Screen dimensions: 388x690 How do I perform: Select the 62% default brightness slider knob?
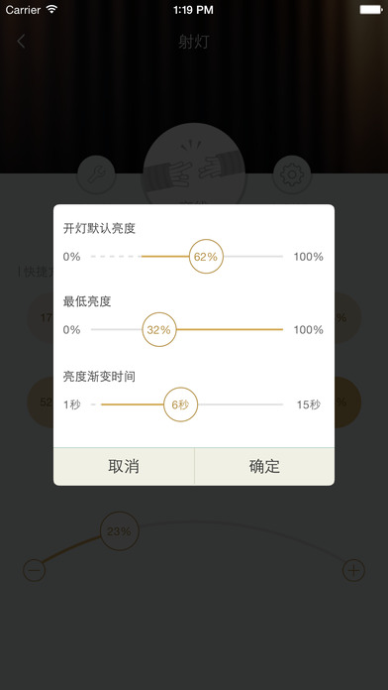(x=206, y=257)
